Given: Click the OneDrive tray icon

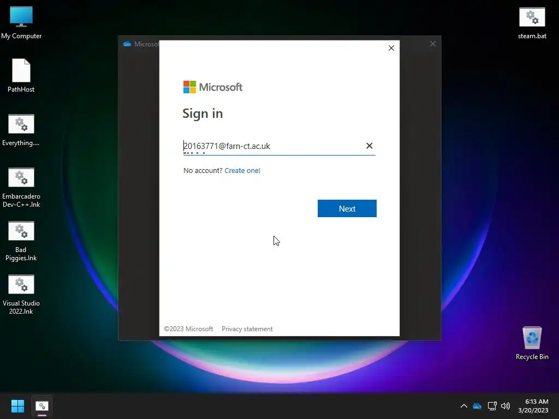Looking at the screenshot, I should coord(477,406).
